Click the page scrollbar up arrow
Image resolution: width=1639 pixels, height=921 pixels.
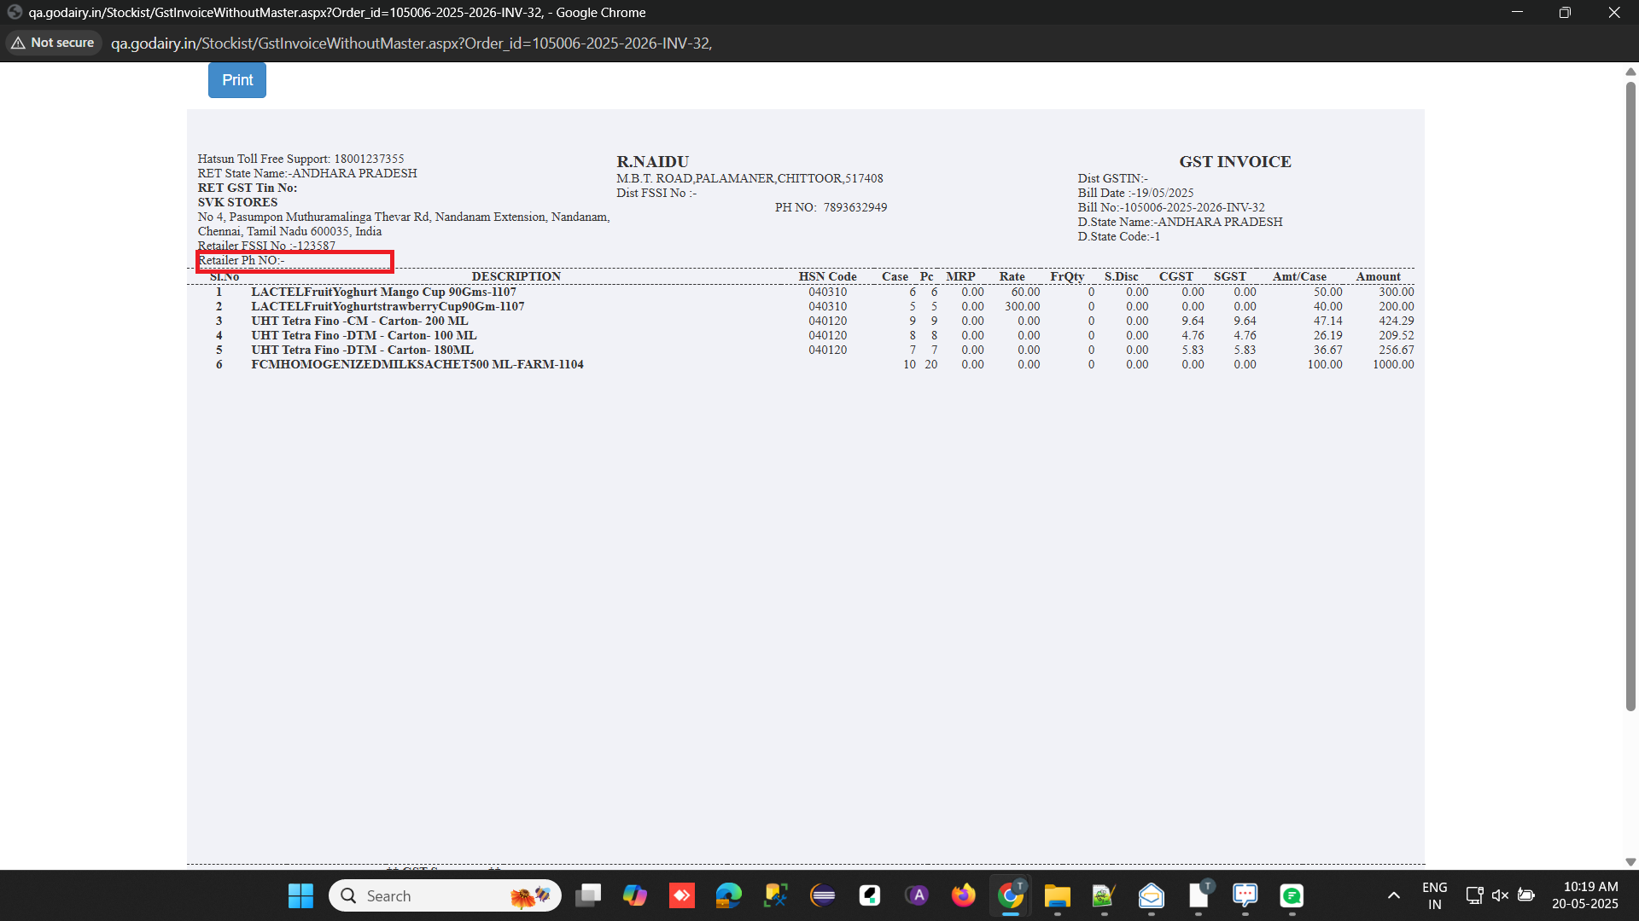click(1630, 72)
